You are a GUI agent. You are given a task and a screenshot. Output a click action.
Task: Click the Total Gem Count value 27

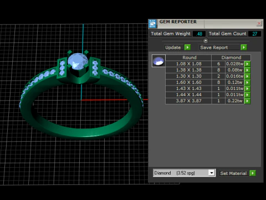[x=254, y=34]
